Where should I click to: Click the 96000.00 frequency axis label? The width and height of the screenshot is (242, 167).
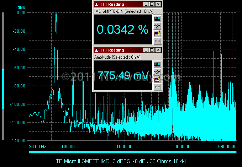click(x=227, y=146)
